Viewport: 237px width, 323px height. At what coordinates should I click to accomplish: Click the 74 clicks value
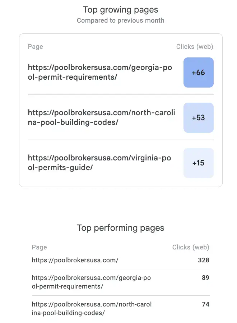205,304
